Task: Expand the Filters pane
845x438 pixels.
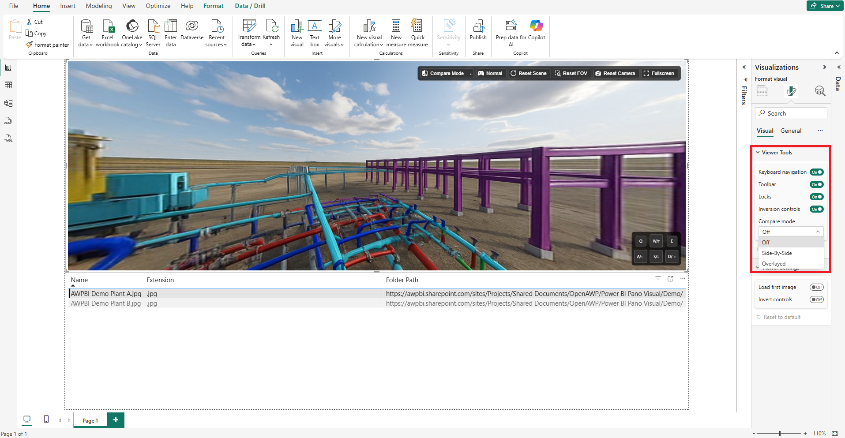Action: coord(744,67)
